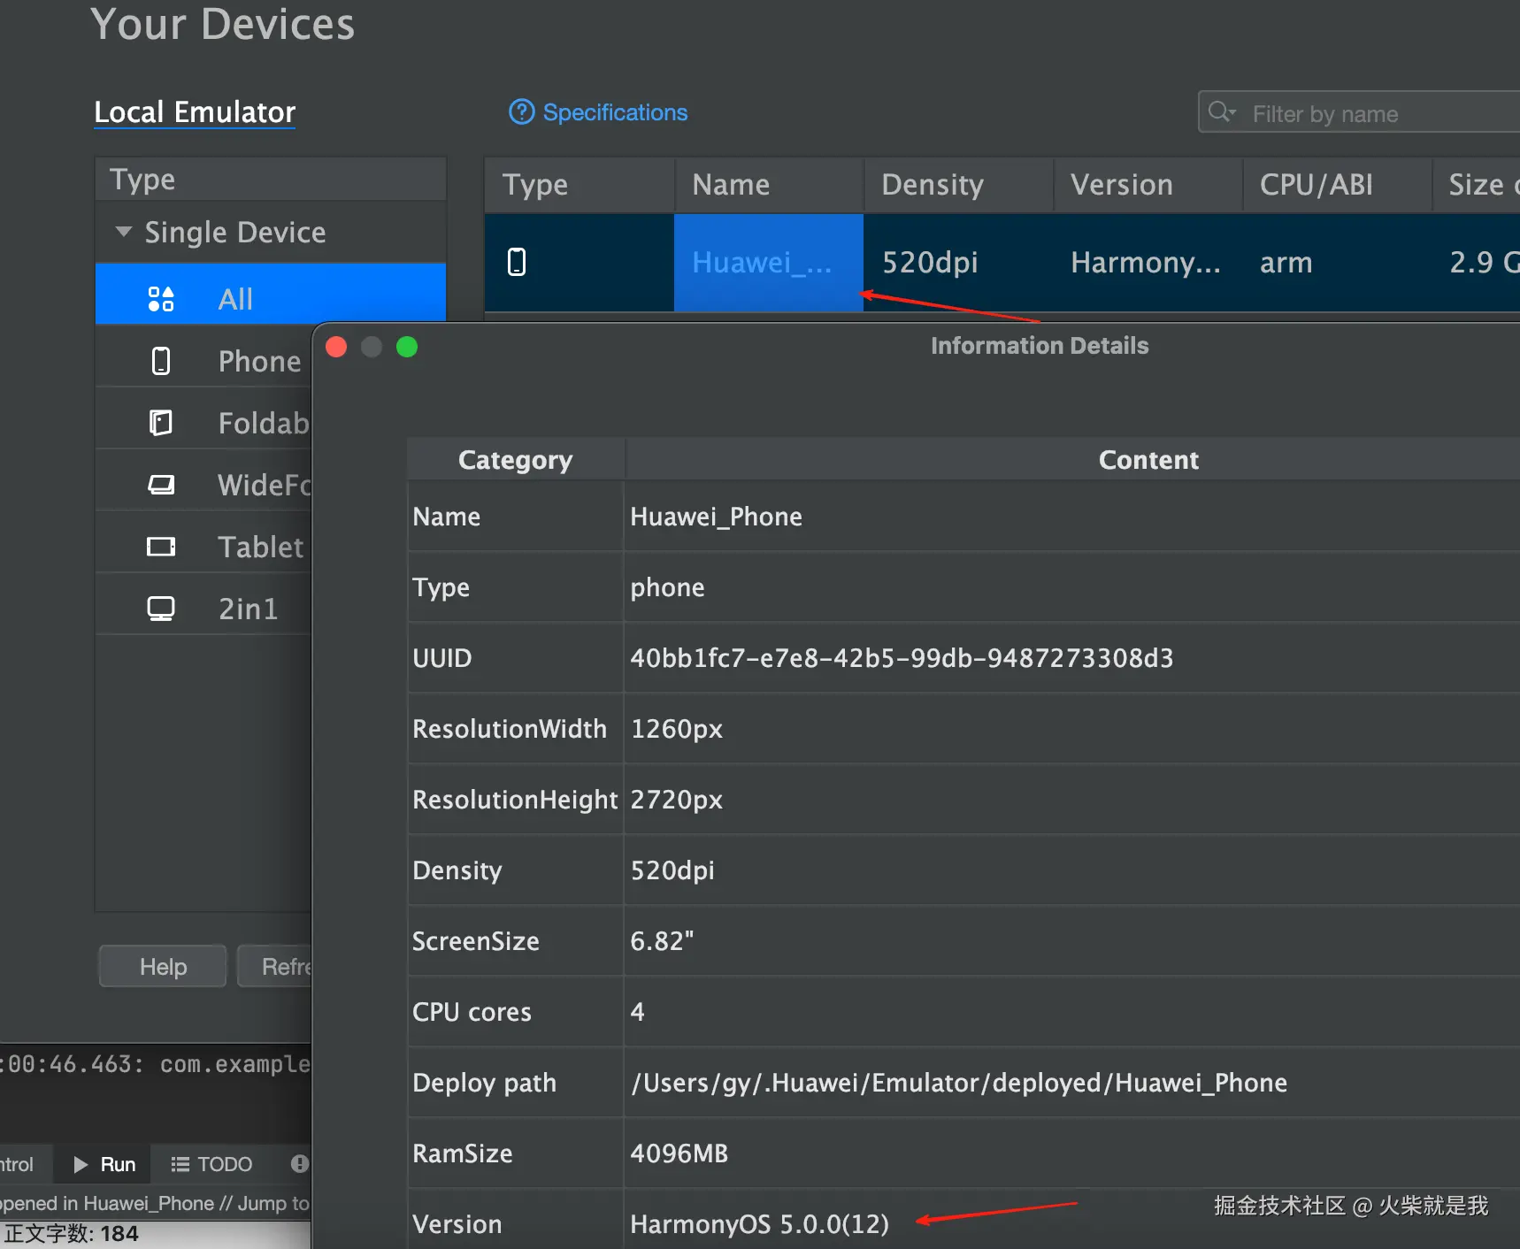The height and width of the screenshot is (1249, 1520).
Task: Open the Run tool window tab
Action: point(105,1164)
